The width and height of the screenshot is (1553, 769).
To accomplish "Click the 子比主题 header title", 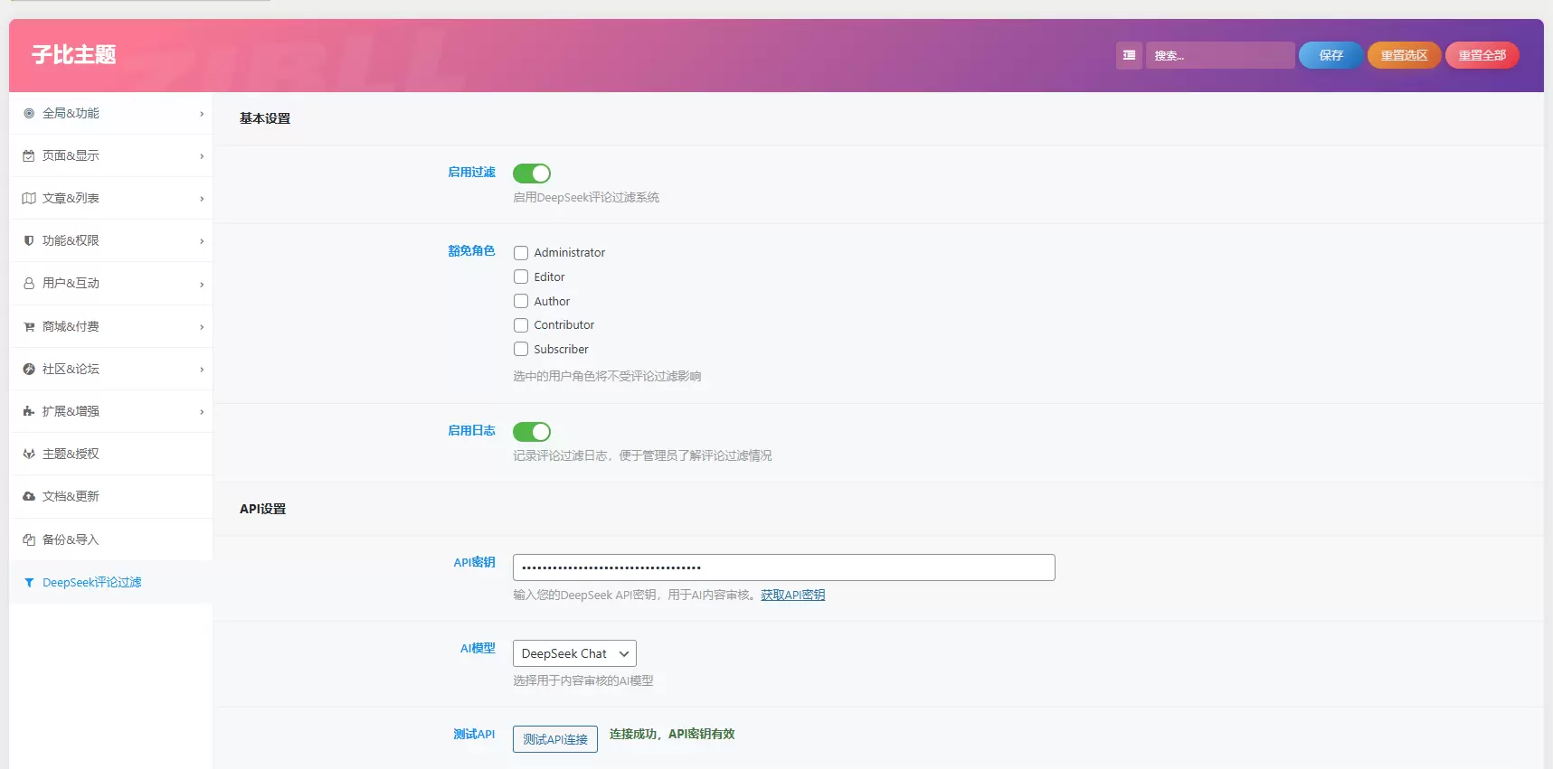I will point(74,55).
